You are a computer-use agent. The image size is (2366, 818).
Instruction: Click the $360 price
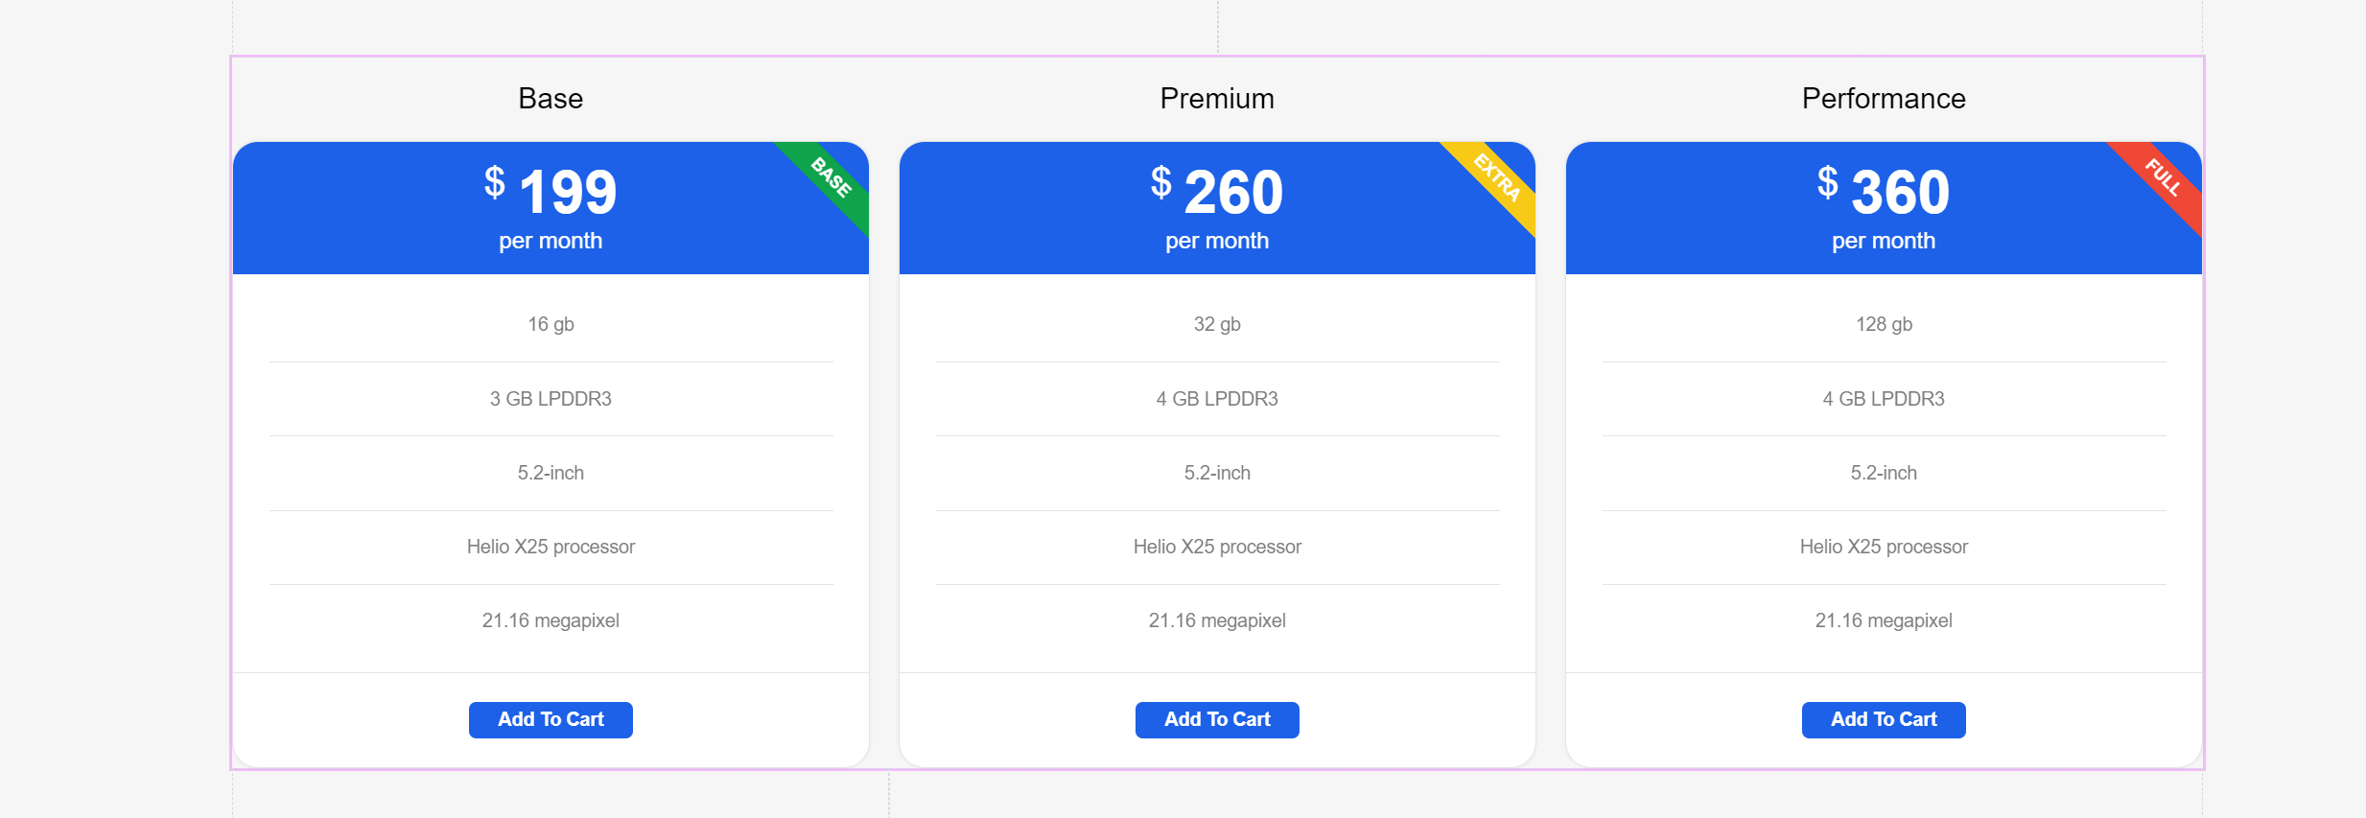pyautogui.click(x=1884, y=191)
